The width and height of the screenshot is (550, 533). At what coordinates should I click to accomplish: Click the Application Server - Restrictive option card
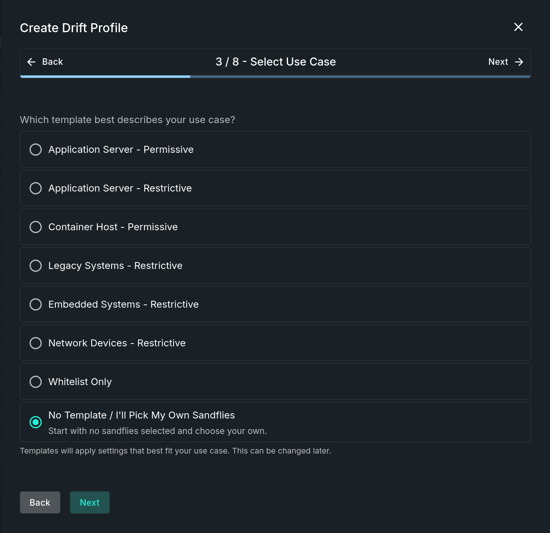click(x=275, y=188)
